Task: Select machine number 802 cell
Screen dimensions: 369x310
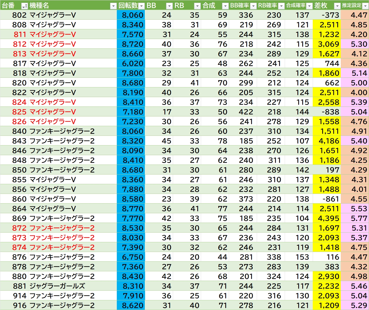Action: (x=19, y=15)
